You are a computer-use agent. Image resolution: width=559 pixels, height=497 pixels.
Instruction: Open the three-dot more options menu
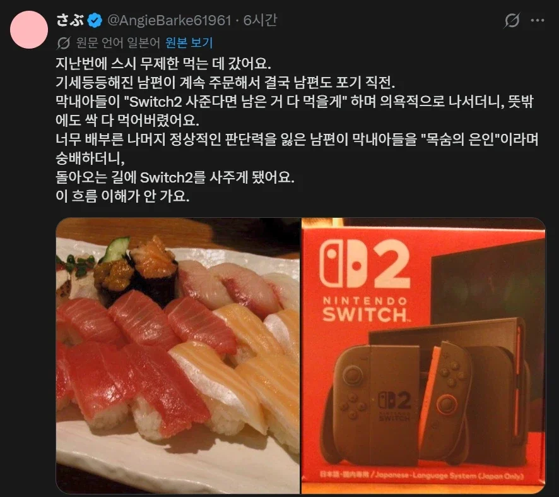[538, 20]
